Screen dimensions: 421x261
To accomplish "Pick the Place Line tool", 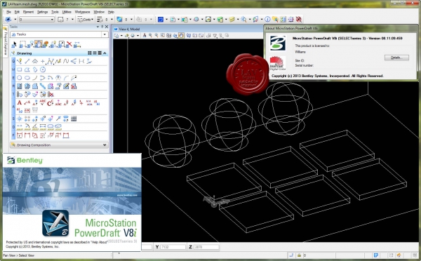I will pyautogui.click(x=27, y=61).
